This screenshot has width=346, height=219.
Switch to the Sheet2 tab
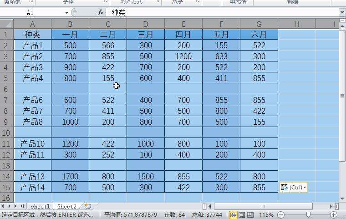[x=66, y=206]
